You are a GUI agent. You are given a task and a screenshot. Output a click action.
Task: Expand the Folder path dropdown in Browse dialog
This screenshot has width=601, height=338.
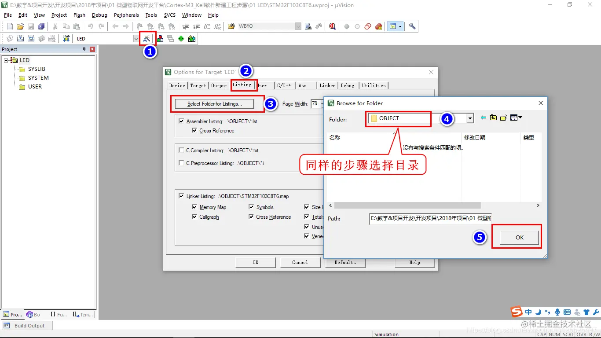pos(470,118)
